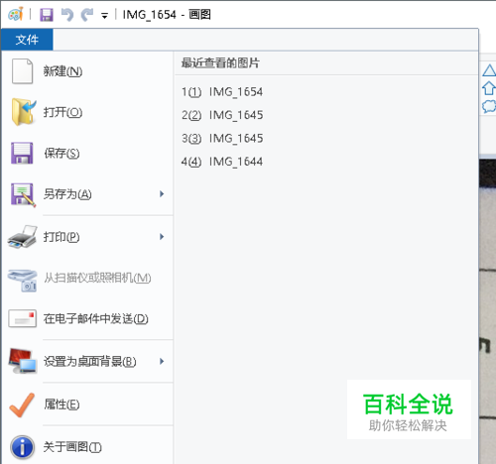This screenshot has width=496, height=464.
Task: Click the Undo arrow in title bar
Action: click(x=67, y=15)
